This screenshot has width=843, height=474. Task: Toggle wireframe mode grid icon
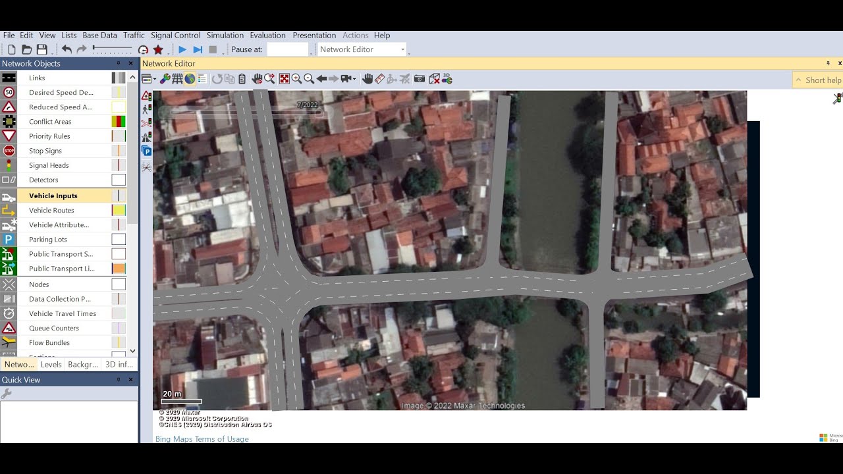pyautogui.click(x=177, y=79)
